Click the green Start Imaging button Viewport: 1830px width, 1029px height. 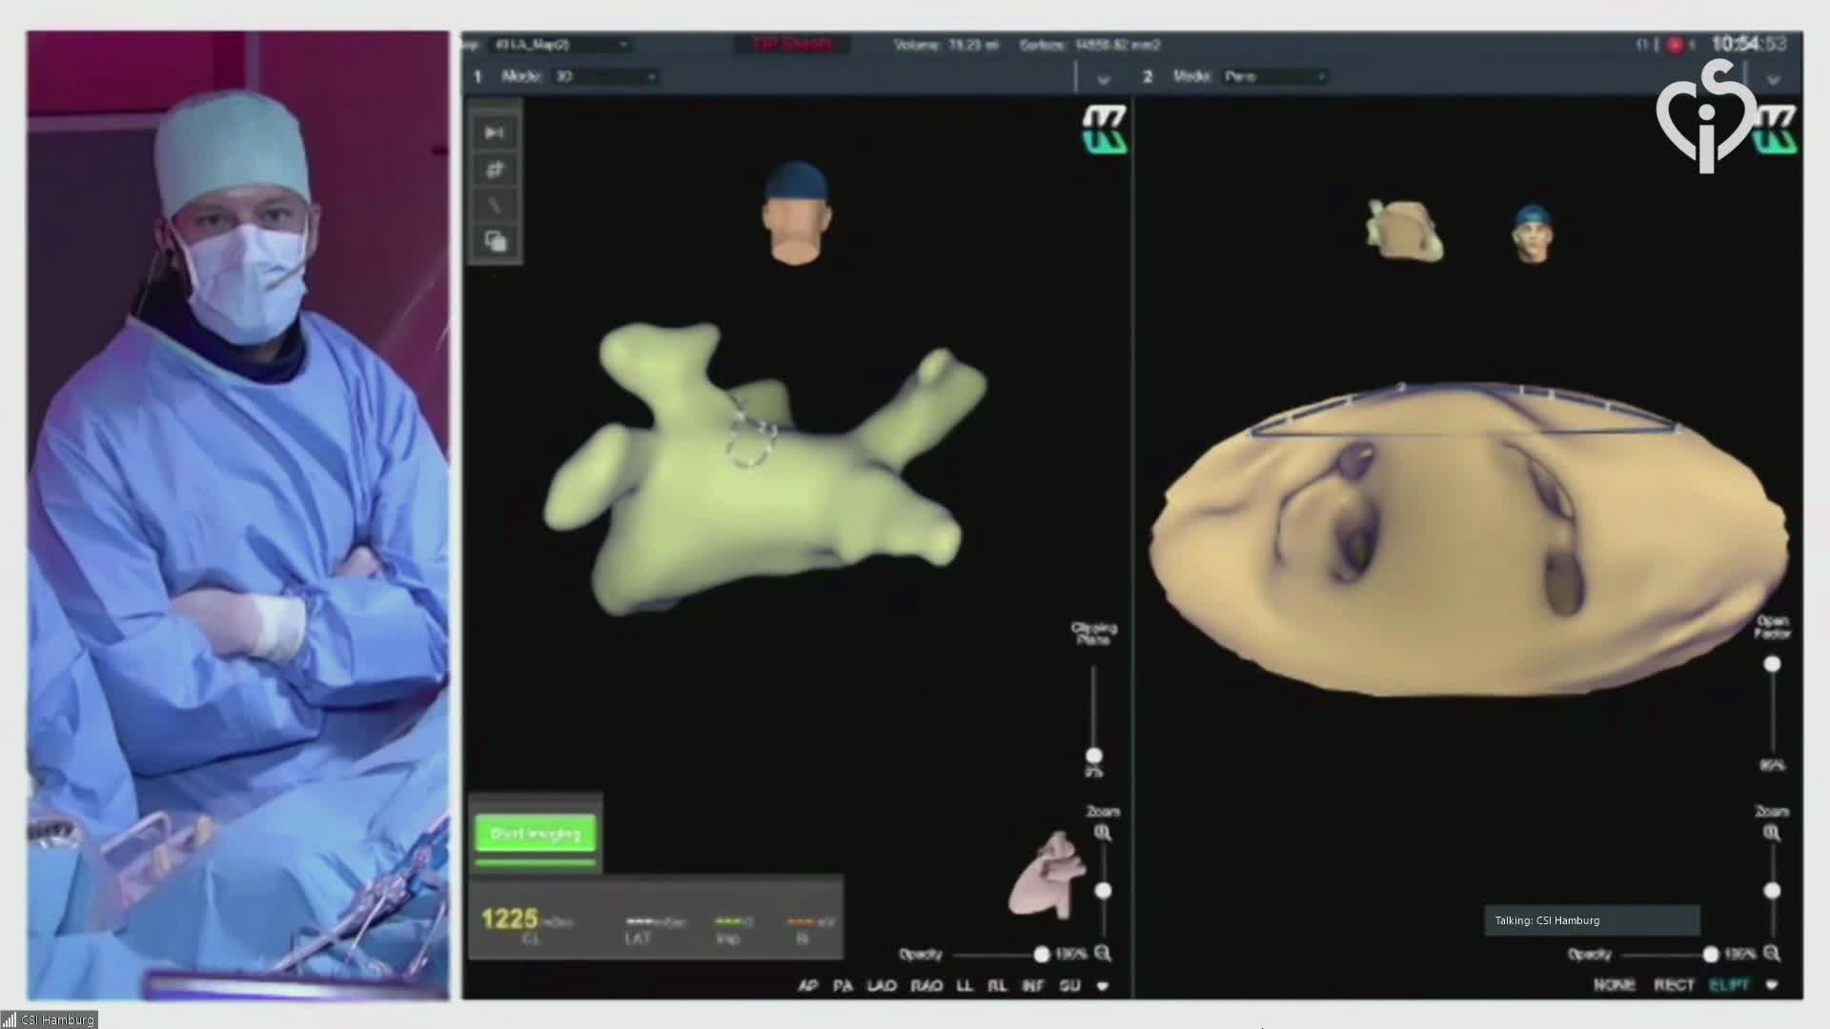click(x=535, y=834)
